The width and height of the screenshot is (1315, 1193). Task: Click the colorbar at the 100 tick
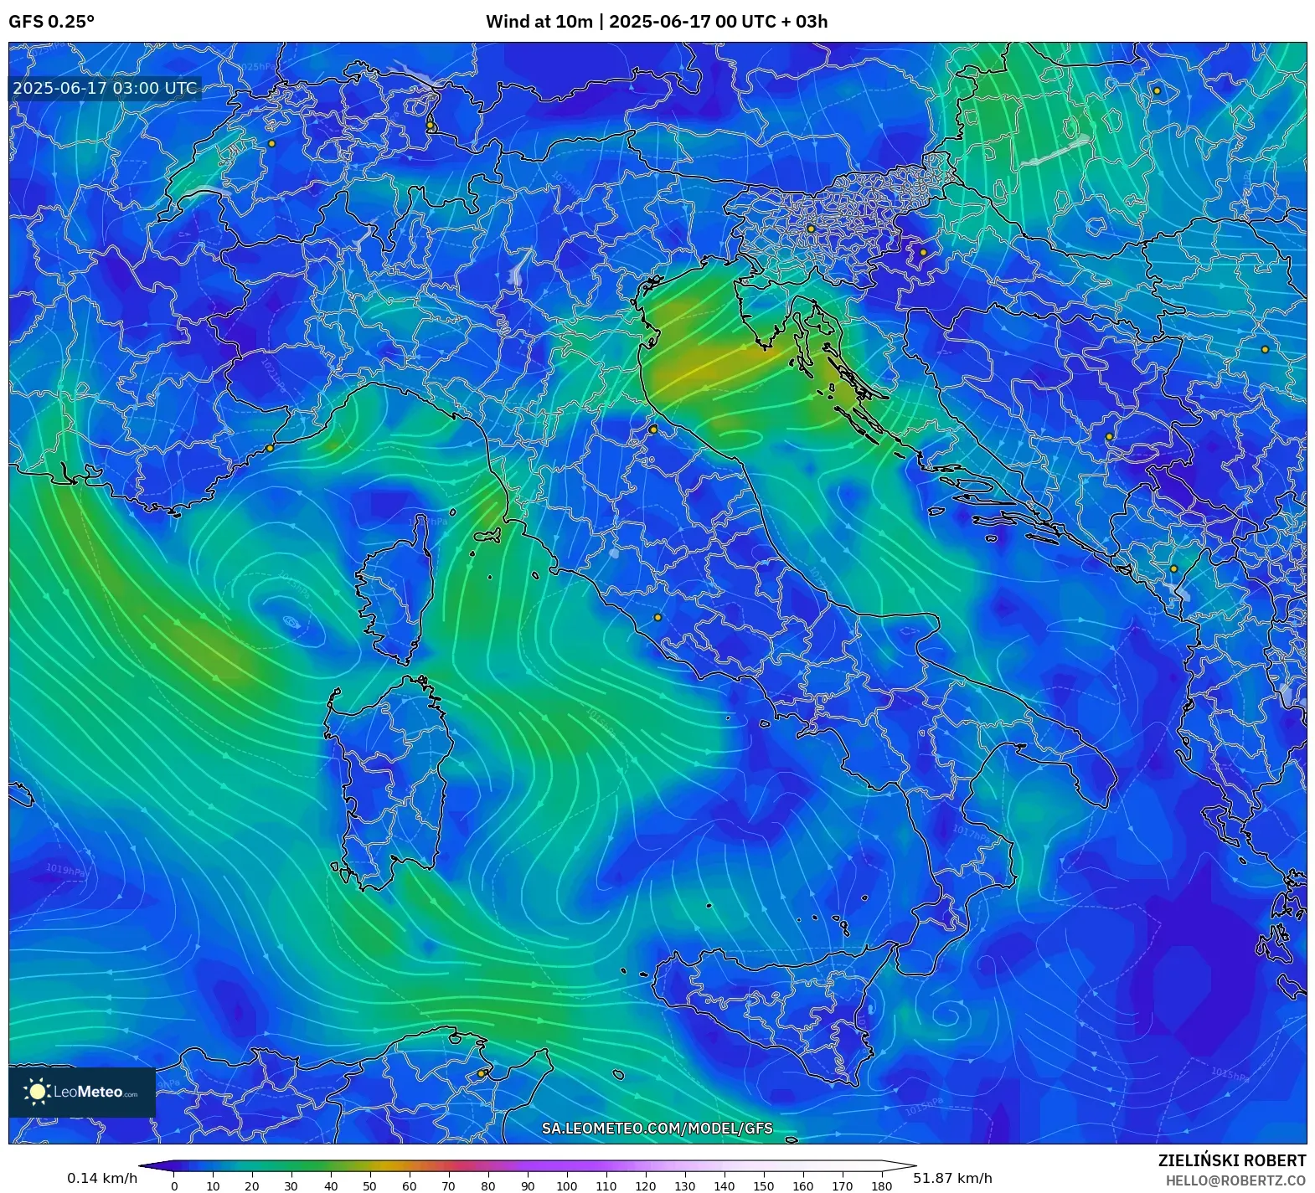tap(567, 1165)
